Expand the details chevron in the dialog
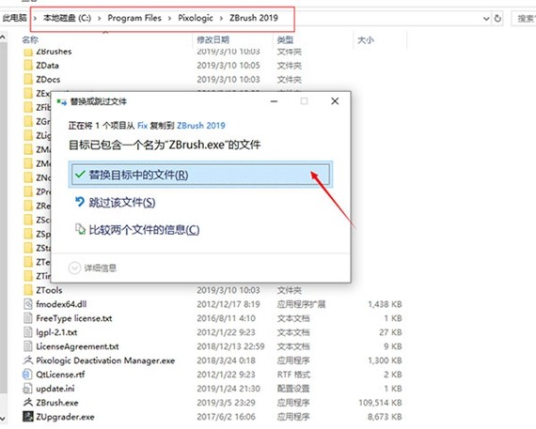 tap(74, 268)
